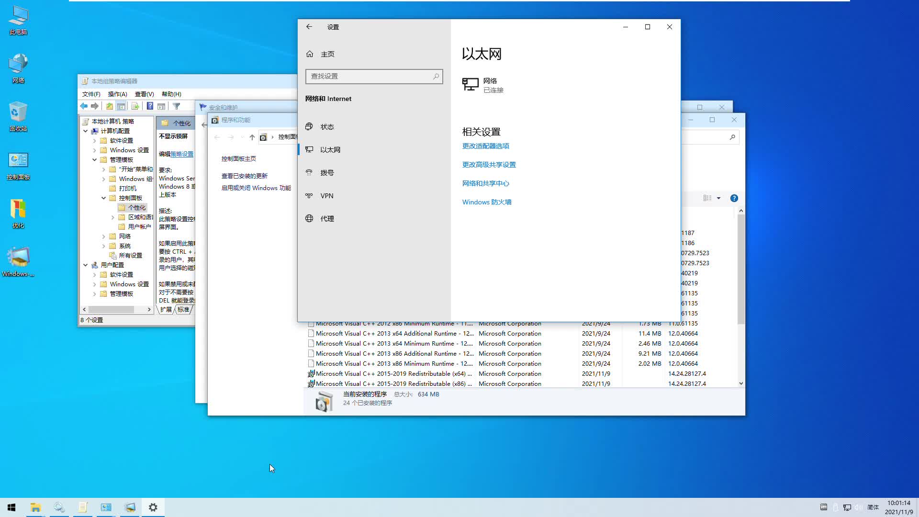Expand the 系统 folder in policy tree
This screenshot has height=517, width=919.
point(104,246)
